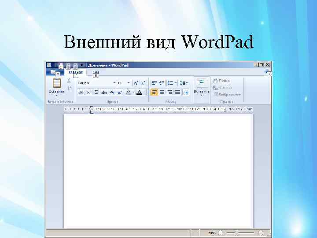This screenshot has width=317, height=238.
Task: Open the font size dropdown
Action: [129, 83]
